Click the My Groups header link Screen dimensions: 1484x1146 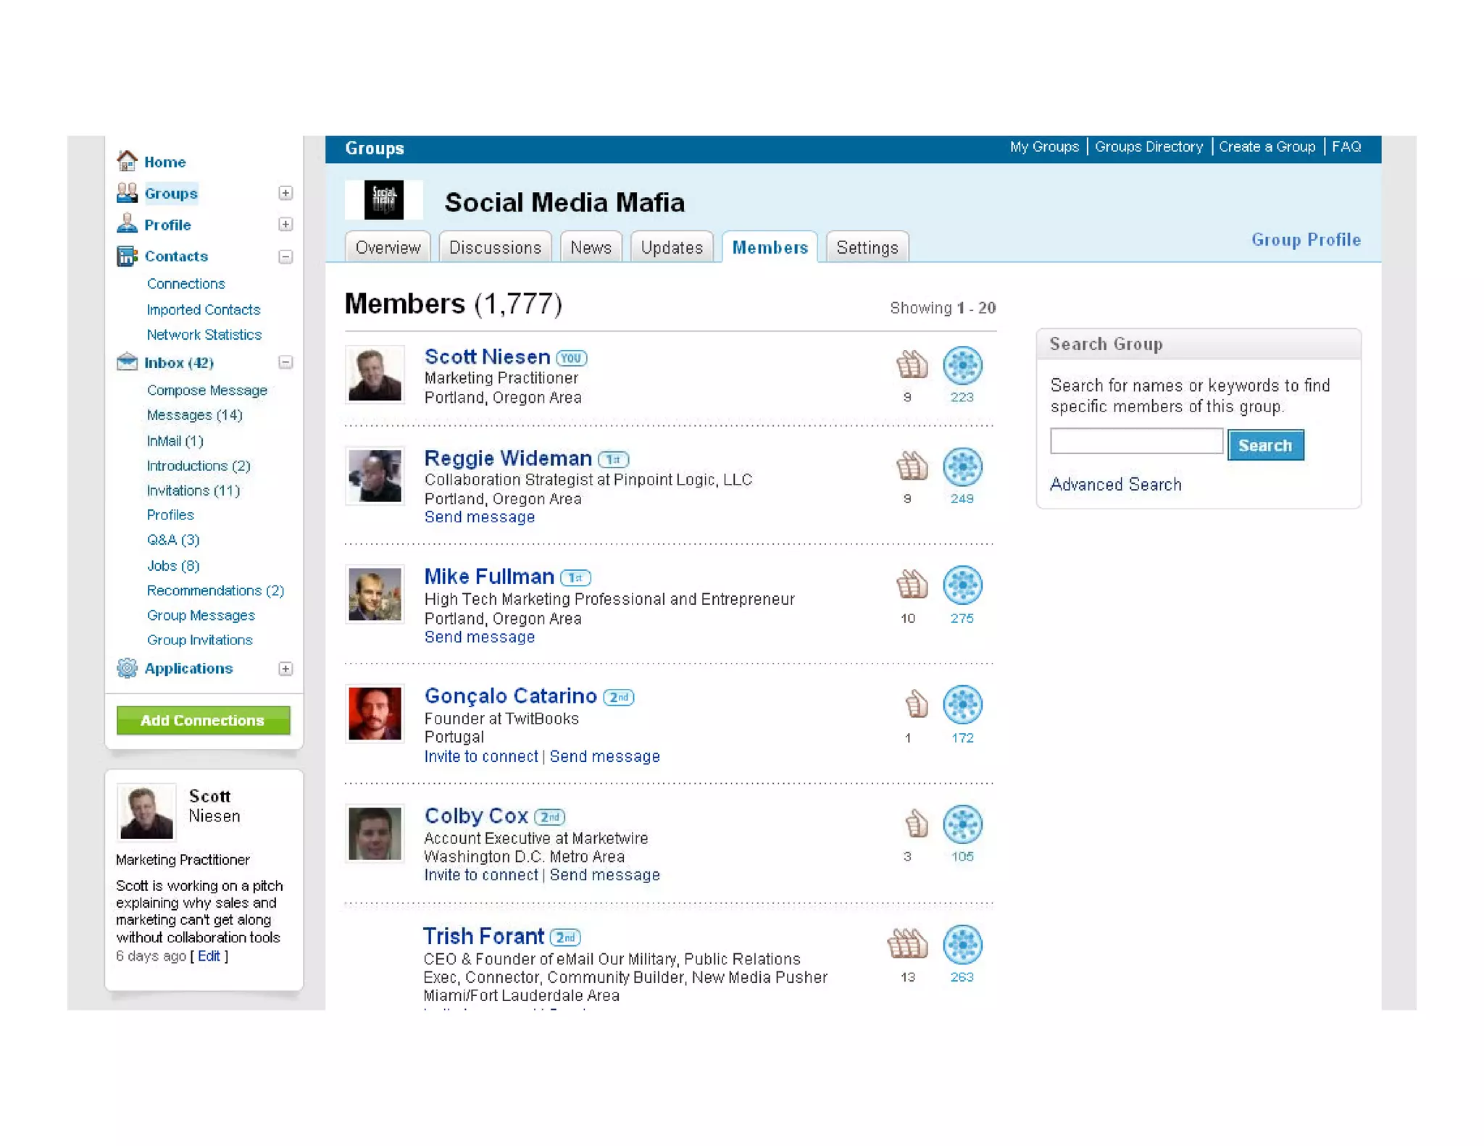1044,147
